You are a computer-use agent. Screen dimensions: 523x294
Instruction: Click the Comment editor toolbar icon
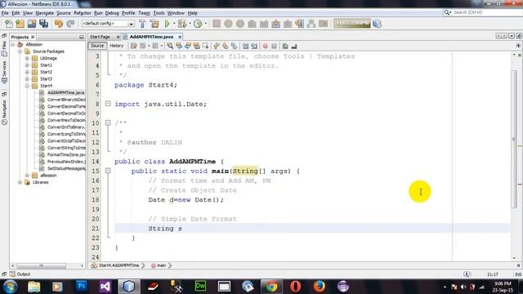click(x=285, y=46)
